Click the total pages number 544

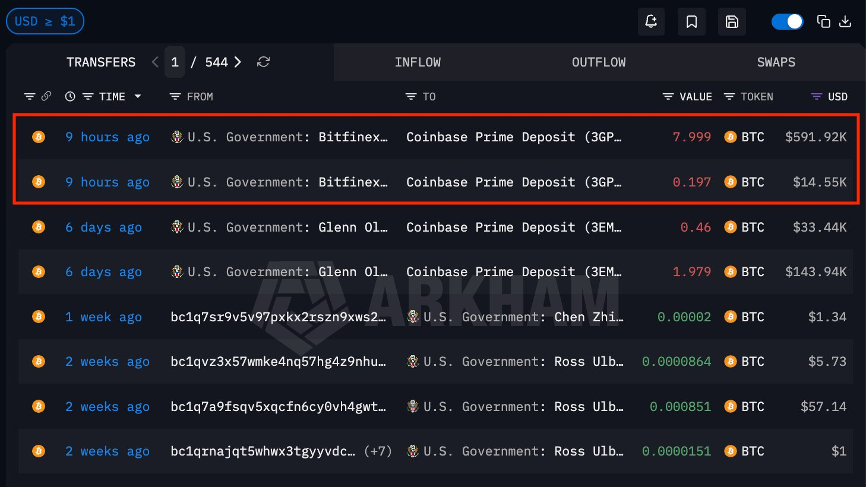tap(216, 62)
